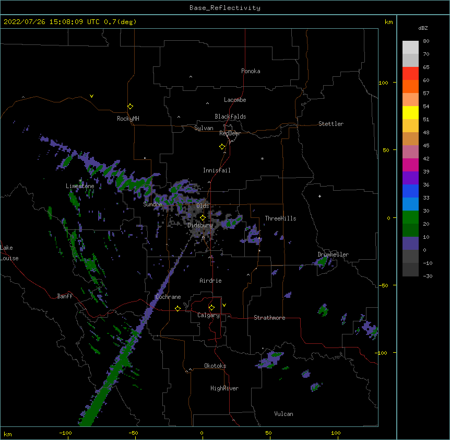Click the Airdrie city label
This screenshot has width=450, height=440.
pos(210,281)
